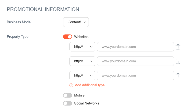Delete the first website row with trash icon

tap(178, 47)
